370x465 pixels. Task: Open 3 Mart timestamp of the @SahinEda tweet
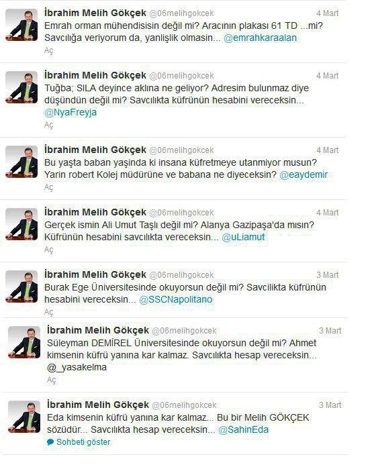coord(330,405)
